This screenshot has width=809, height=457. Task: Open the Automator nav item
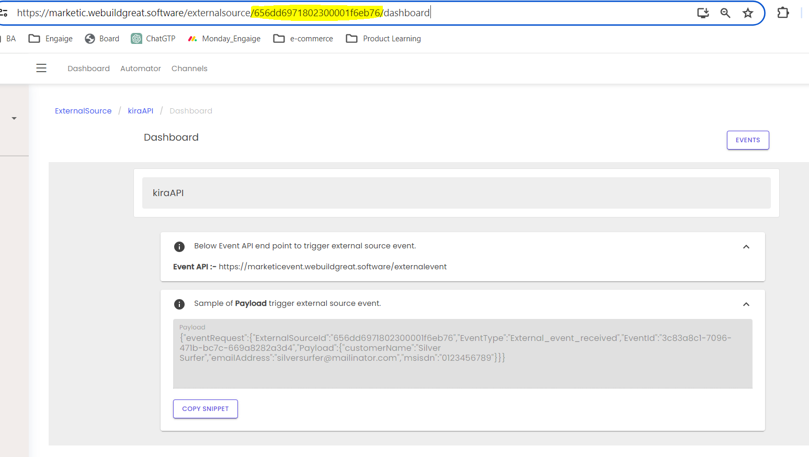(141, 68)
